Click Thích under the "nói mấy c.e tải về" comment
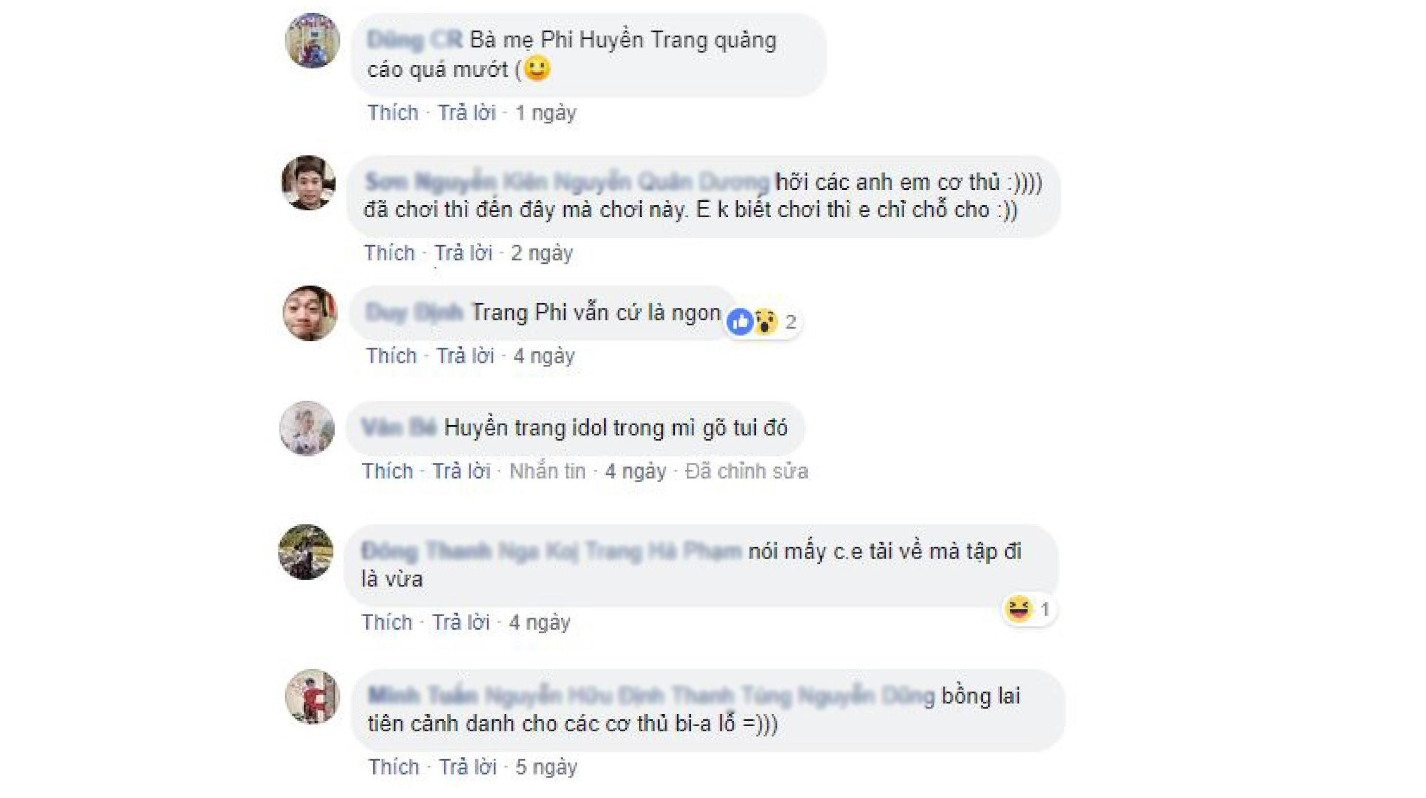This screenshot has width=1426, height=798. tap(387, 622)
